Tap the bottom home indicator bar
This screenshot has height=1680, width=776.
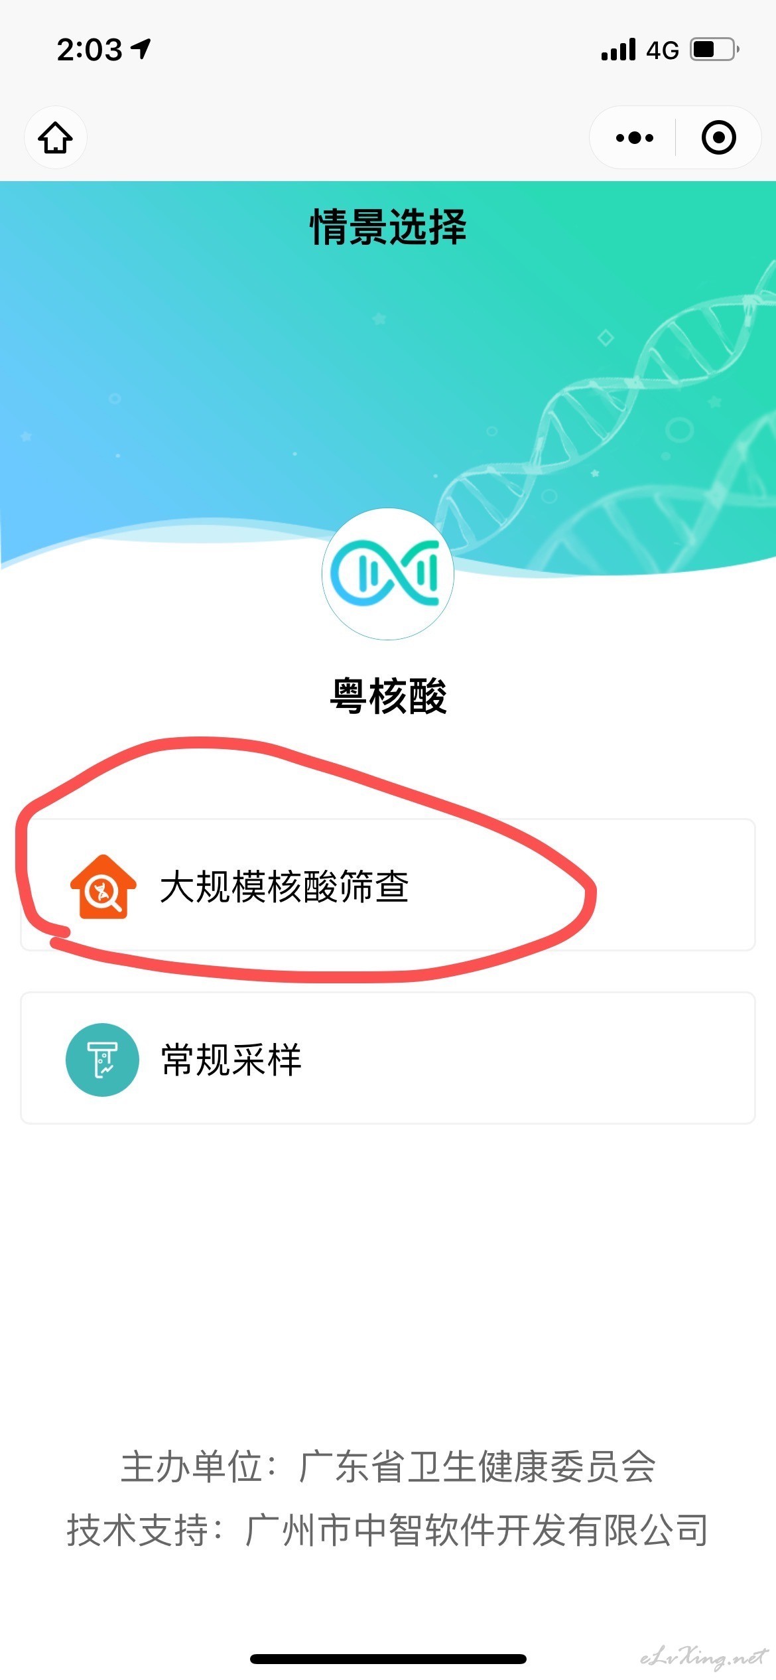(x=388, y=1659)
